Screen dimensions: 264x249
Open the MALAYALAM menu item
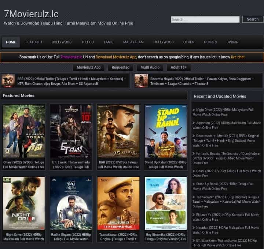(133, 42)
